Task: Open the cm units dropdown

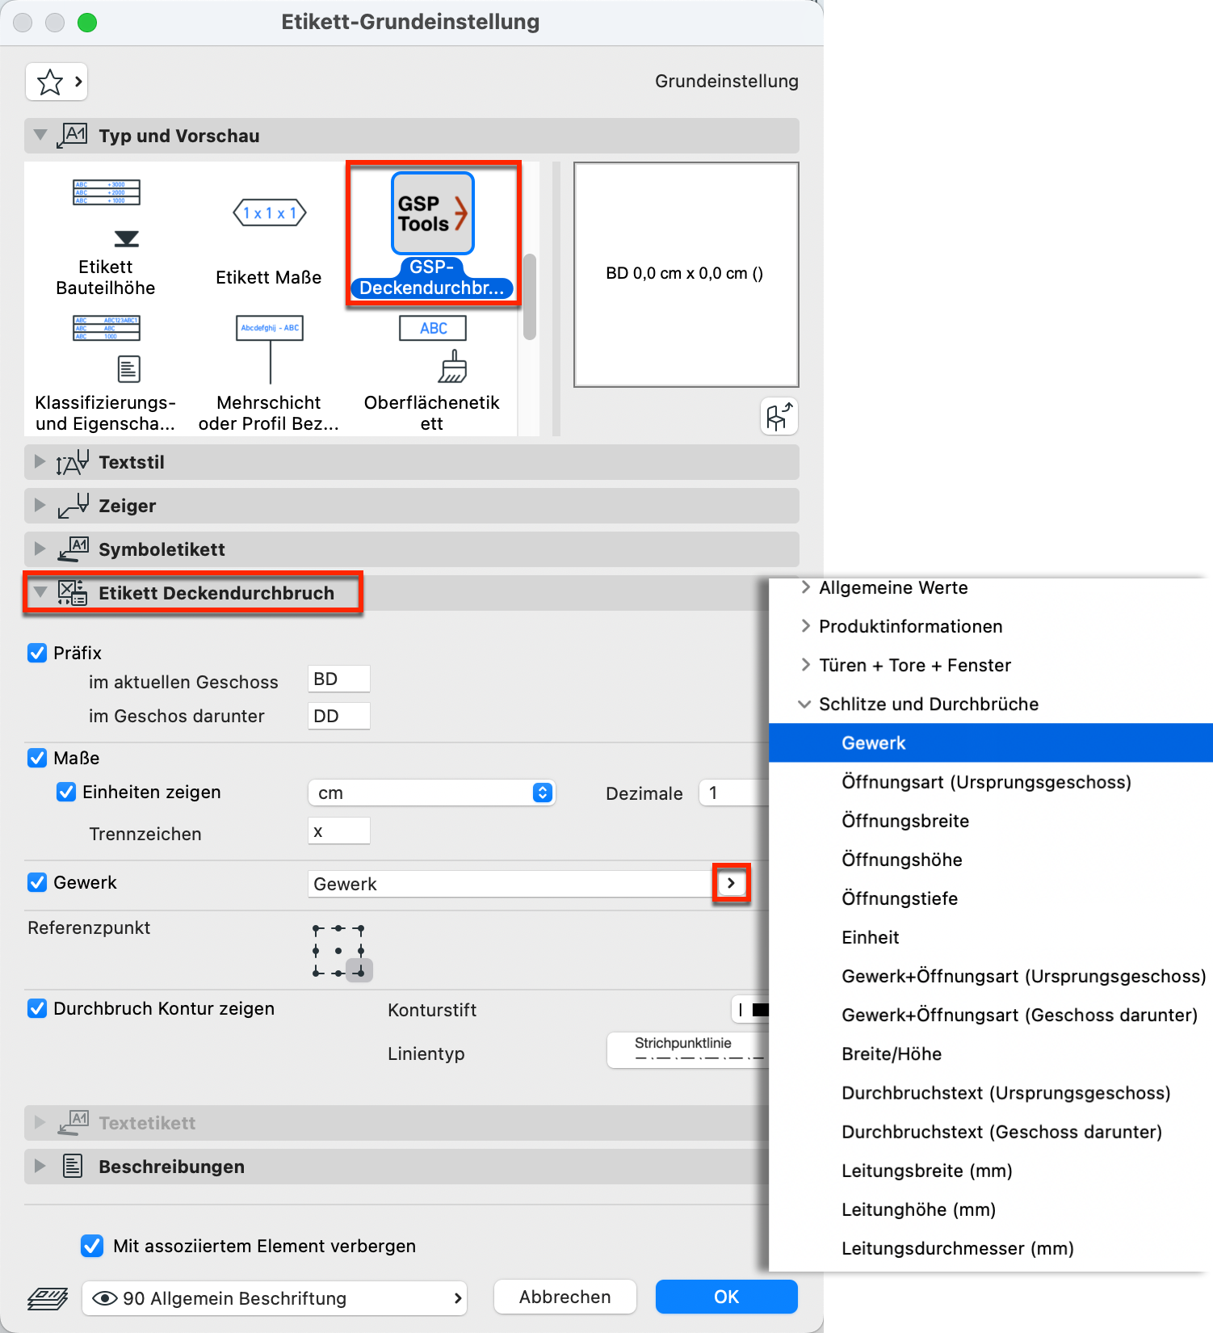Action: (x=431, y=793)
